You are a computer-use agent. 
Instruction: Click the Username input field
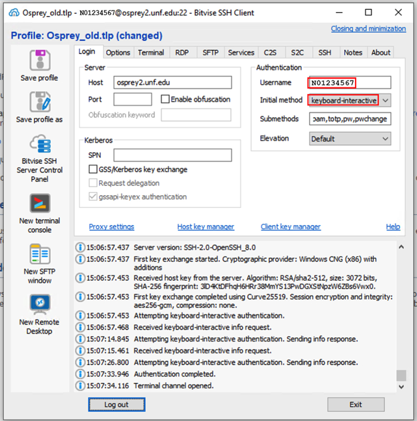pyautogui.click(x=350, y=82)
